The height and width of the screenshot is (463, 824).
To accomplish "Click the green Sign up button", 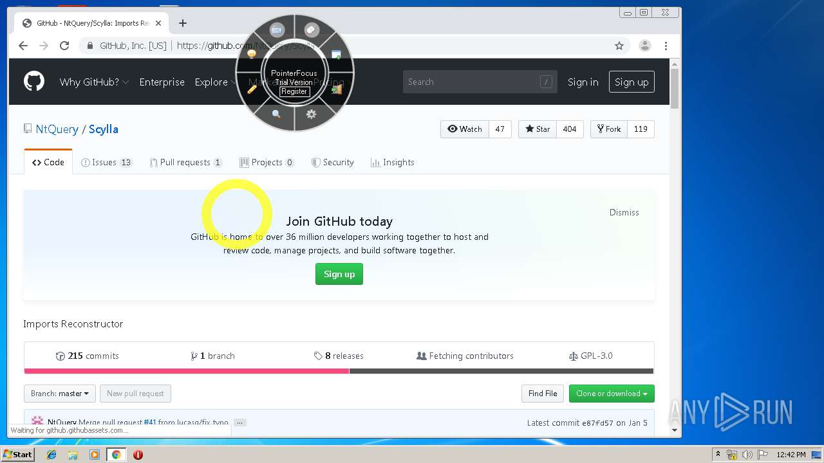I will point(339,274).
